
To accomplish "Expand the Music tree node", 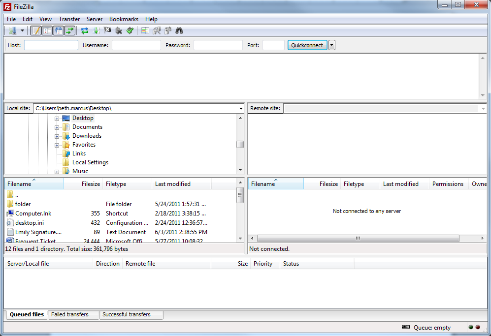I will pyautogui.click(x=57, y=171).
